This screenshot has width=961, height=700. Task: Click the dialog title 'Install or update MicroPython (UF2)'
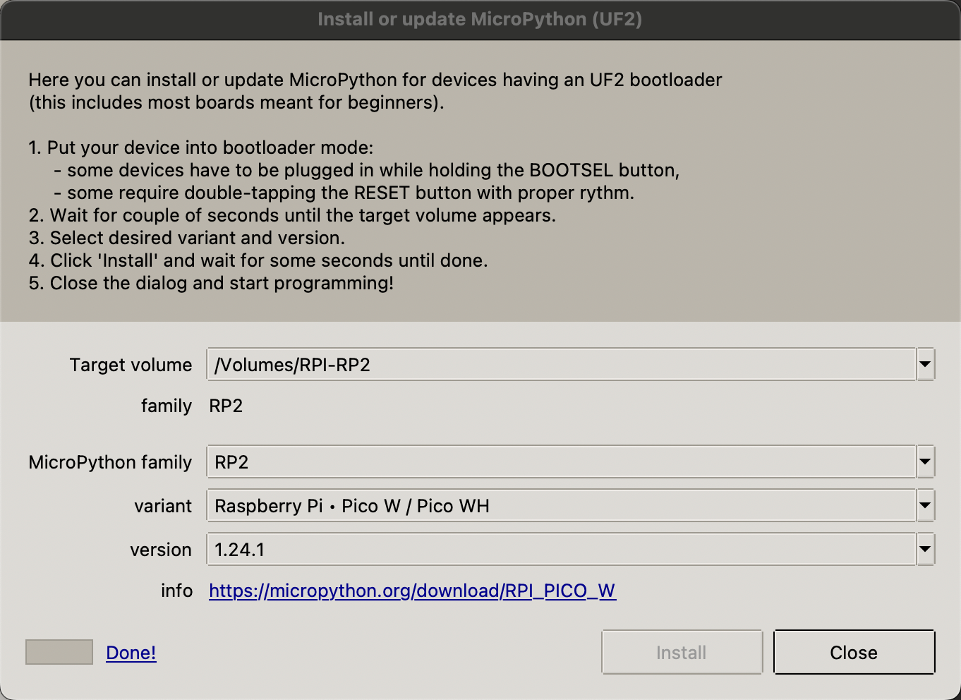coord(480,19)
